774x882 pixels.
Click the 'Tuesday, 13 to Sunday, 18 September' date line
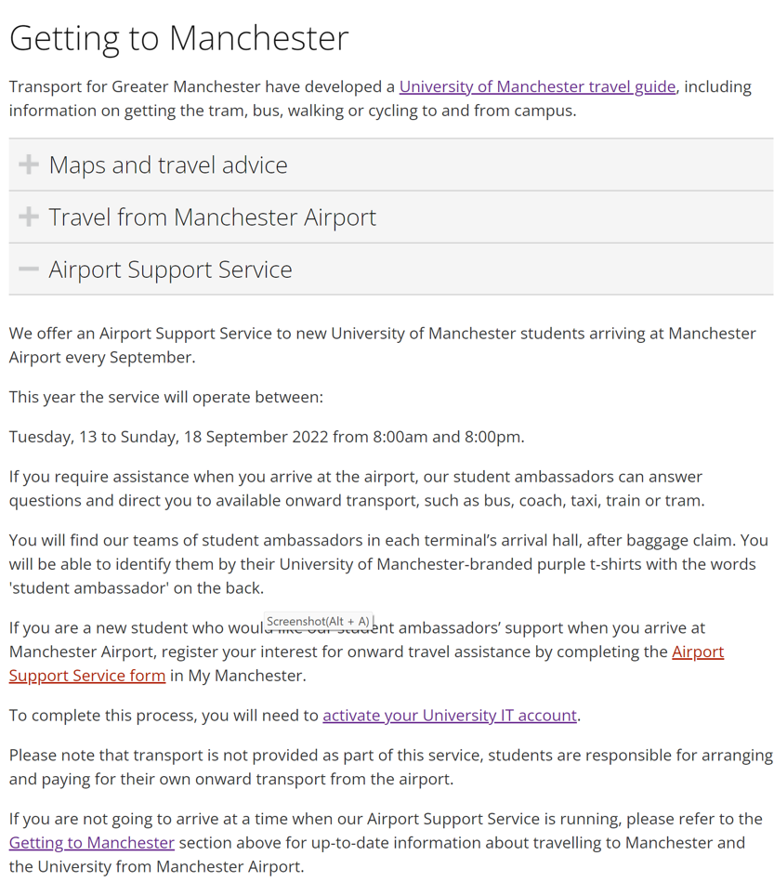click(x=267, y=437)
